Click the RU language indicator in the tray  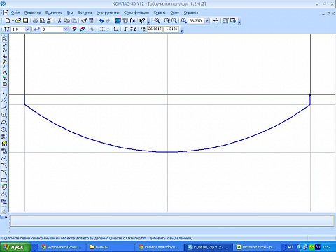point(290,247)
